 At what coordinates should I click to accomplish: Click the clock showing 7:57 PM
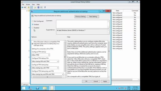click(135, 87)
